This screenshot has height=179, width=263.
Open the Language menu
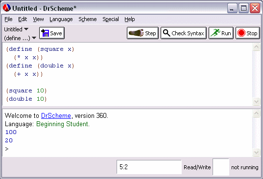point(61,19)
